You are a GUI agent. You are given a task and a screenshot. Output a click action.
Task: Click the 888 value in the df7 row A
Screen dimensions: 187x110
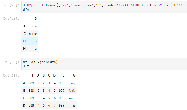(x=31, y=83)
